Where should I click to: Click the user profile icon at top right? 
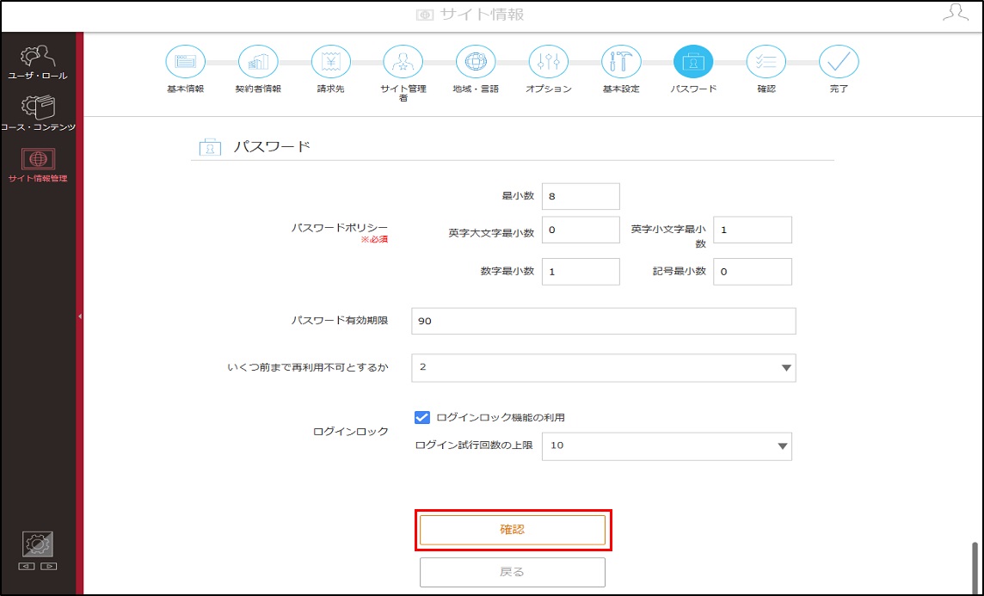[956, 13]
